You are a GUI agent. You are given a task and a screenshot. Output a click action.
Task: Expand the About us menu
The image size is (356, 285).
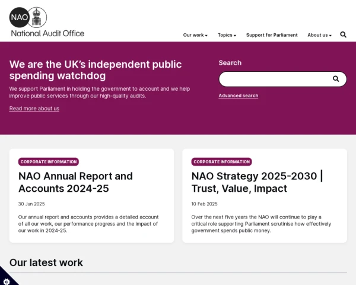(x=319, y=35)
